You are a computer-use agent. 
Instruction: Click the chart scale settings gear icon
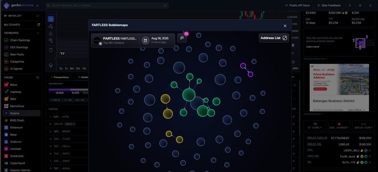point(293,62)
